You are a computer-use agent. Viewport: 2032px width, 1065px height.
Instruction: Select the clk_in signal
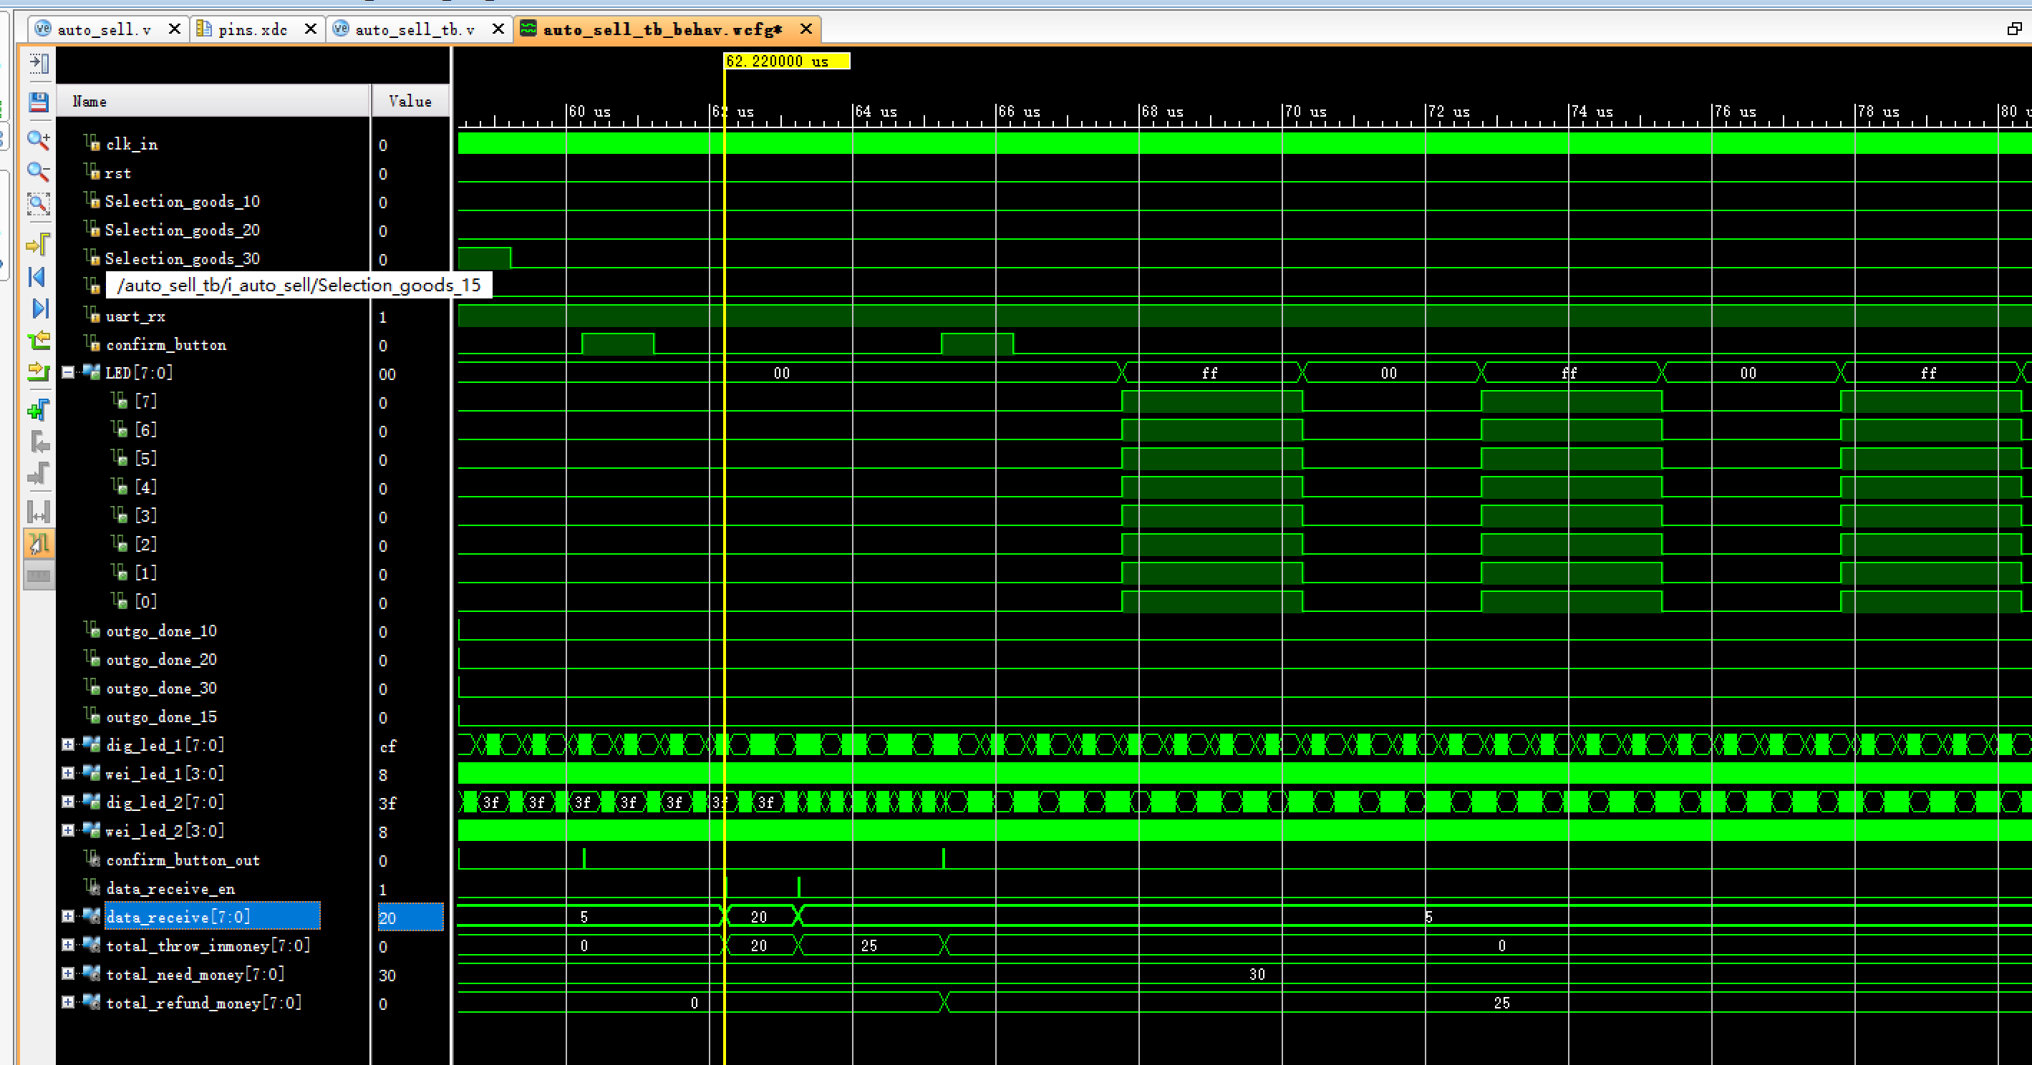[x=132, y=145]
